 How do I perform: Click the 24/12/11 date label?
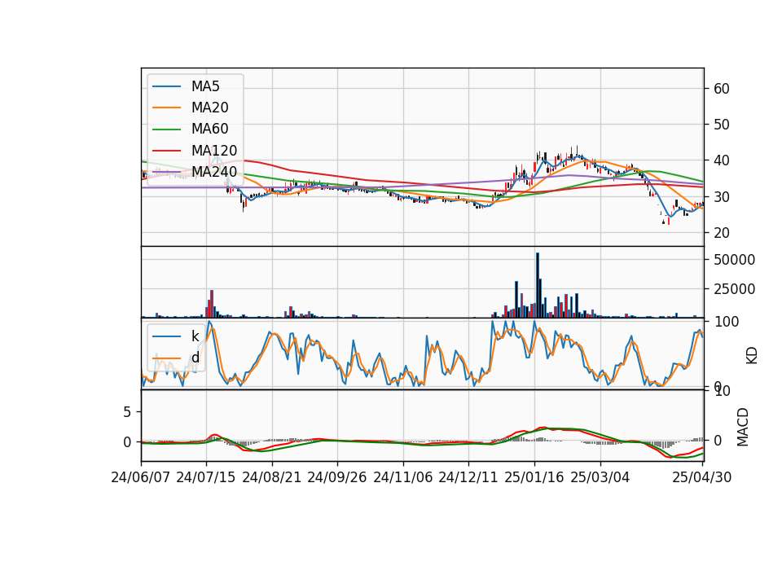pyautogui.click(x=468, y=477)
